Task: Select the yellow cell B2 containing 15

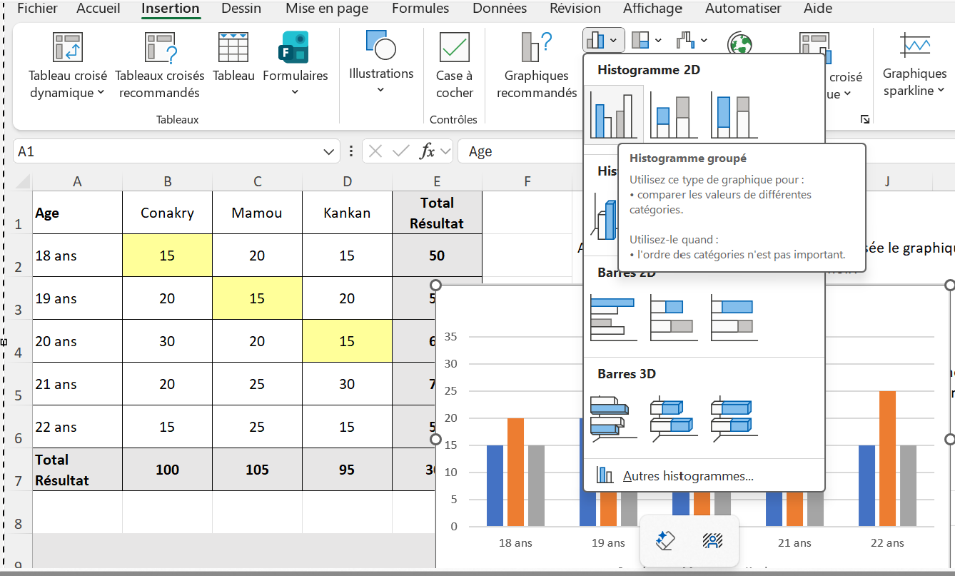Action: pos(167,256)
